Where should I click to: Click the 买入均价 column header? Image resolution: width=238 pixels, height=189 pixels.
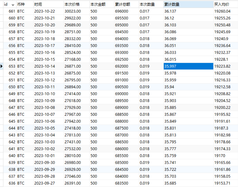tap(226, 4)
